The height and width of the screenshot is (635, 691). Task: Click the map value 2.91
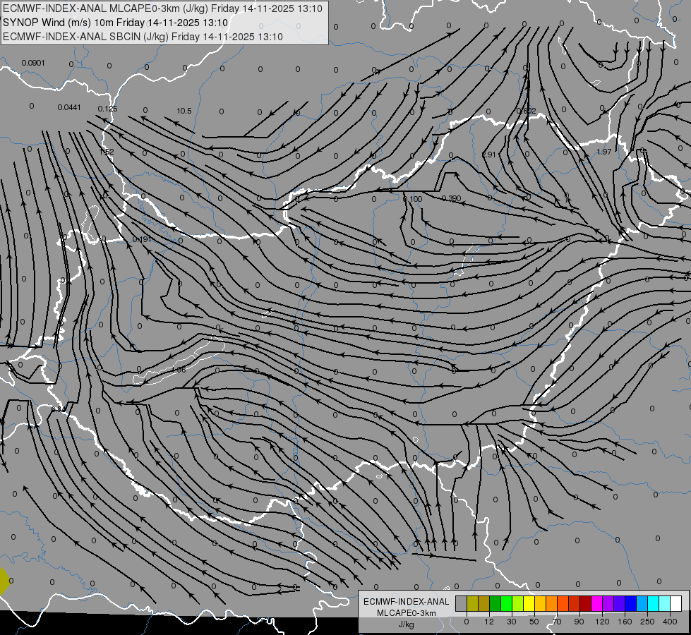pos(488,155)
